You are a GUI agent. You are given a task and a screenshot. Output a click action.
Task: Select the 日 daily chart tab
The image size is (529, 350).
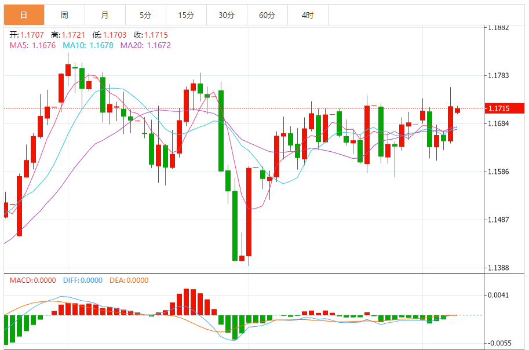pyautogui.click(x=24, y=15)
